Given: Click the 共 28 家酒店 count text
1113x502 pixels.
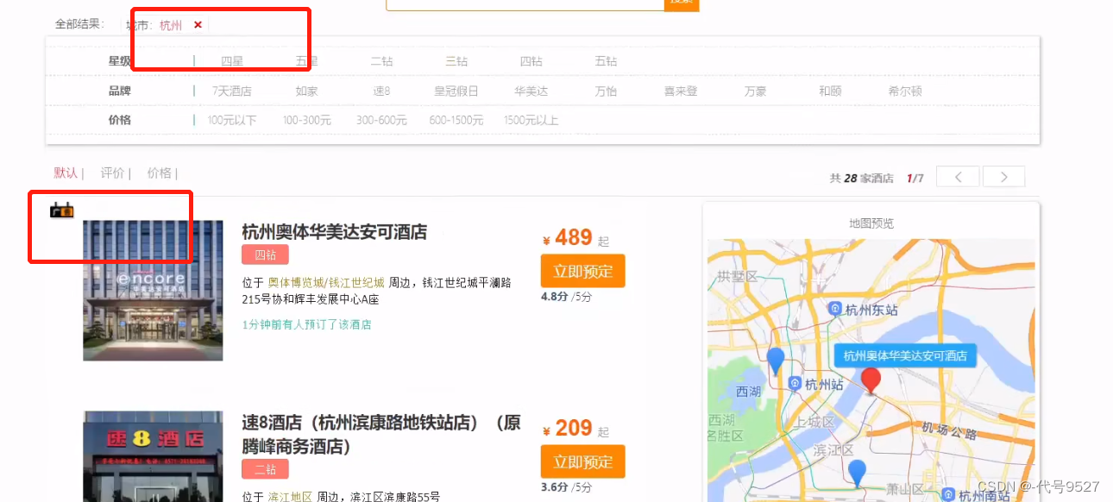Looking at the screenshot, I should pyautogui.click(x=861, y=178).
